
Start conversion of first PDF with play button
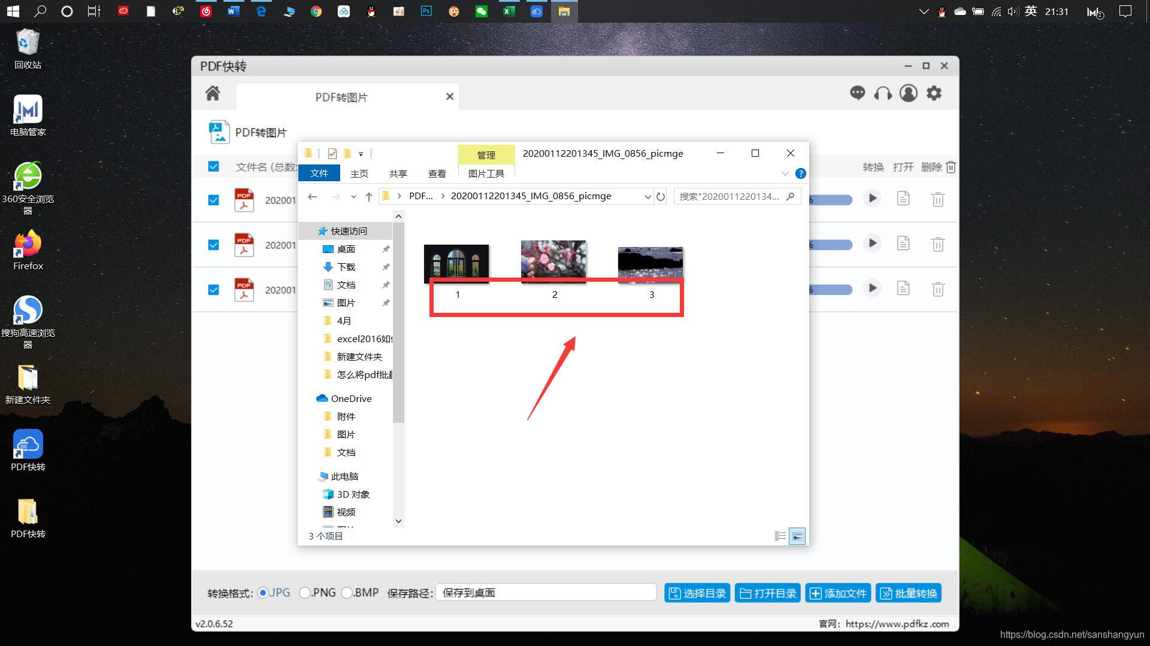[872, 199]
